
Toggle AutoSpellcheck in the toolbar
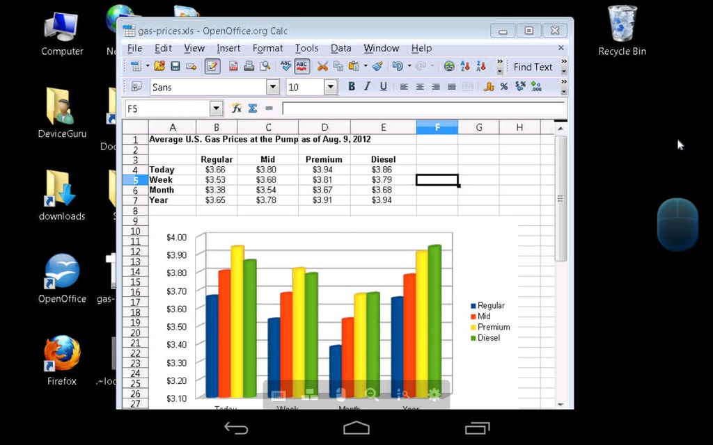(302, 66)
